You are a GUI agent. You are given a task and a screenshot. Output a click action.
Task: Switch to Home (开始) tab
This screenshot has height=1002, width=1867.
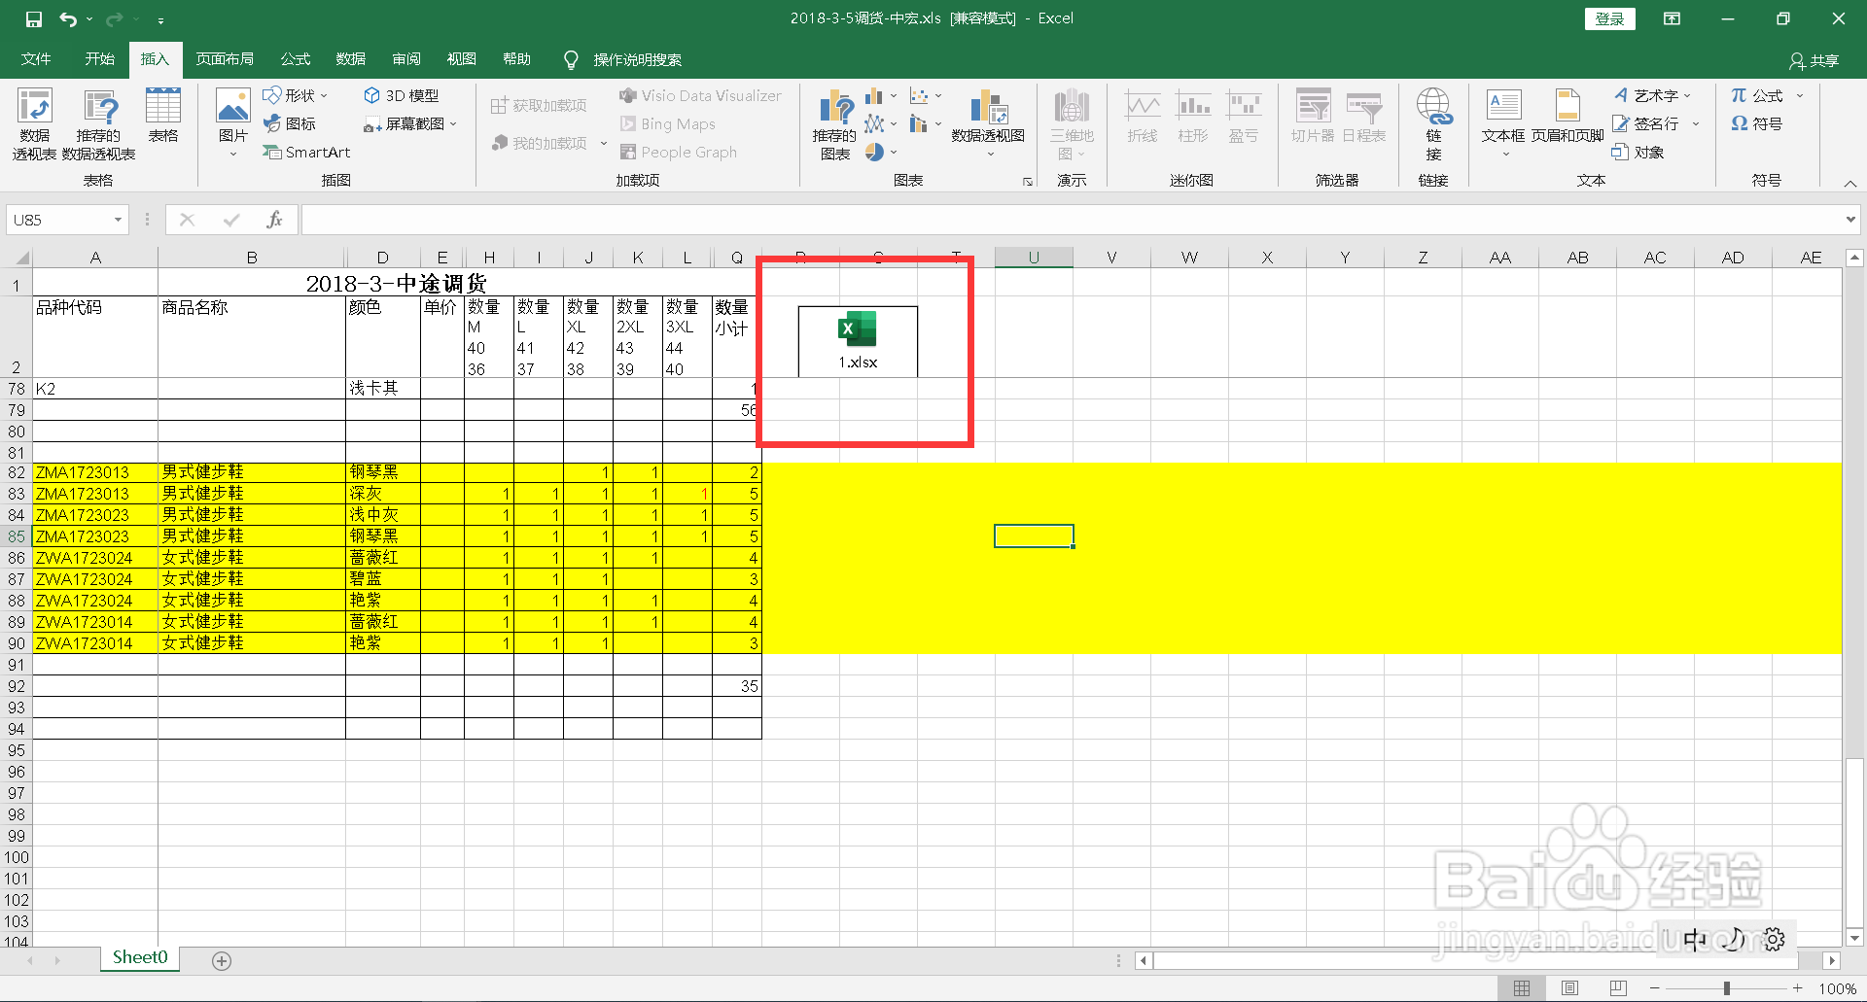(99, 59)
